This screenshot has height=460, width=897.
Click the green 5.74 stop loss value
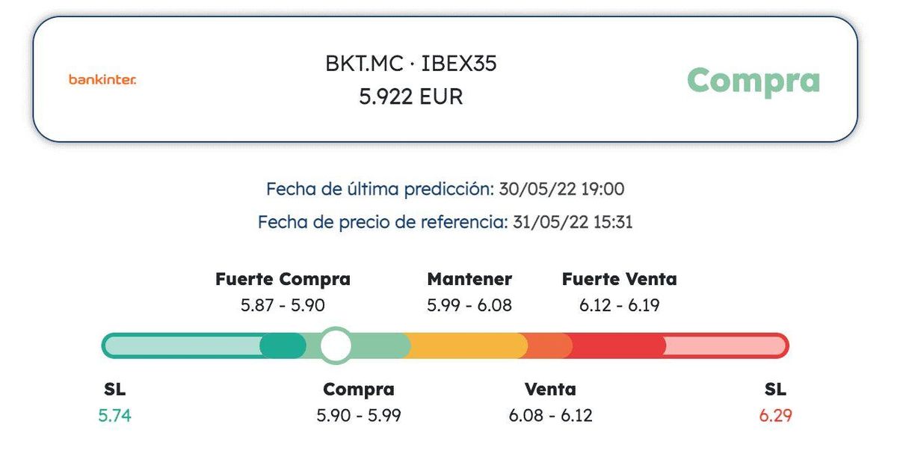[114, 416]
